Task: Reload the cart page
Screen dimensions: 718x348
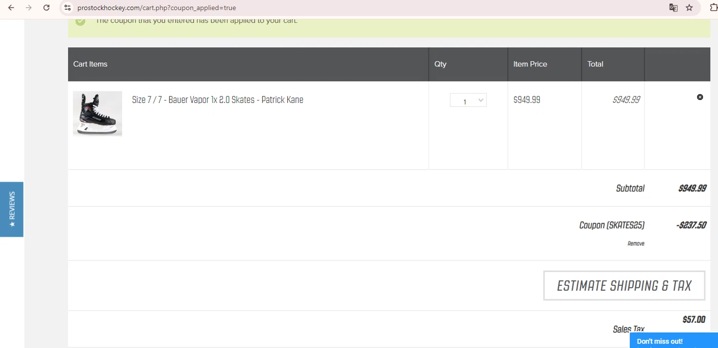Action: [46, 8]
